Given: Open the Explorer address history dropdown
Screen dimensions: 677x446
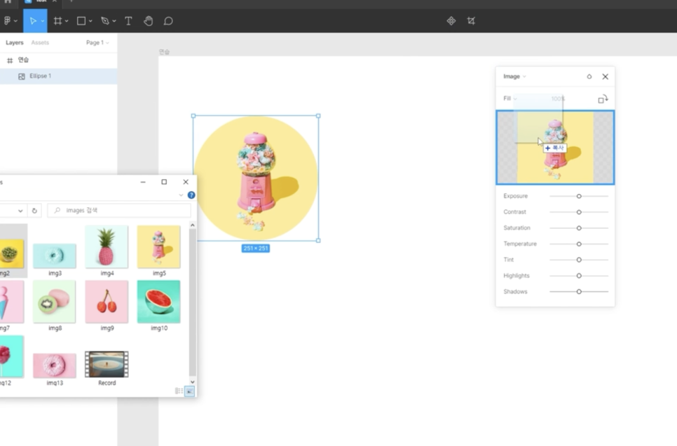Looking at the screenshot, I should pos(20,211).
